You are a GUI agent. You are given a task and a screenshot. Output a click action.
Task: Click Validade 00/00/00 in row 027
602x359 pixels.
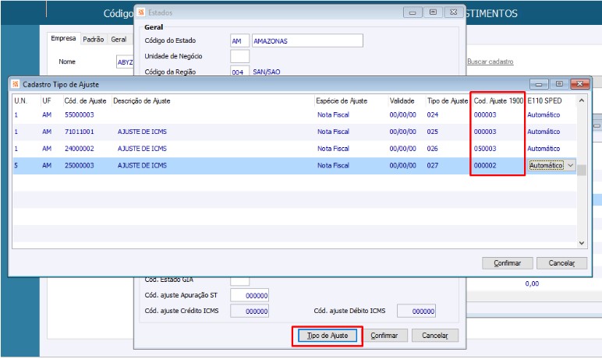(x=402, y=165)
